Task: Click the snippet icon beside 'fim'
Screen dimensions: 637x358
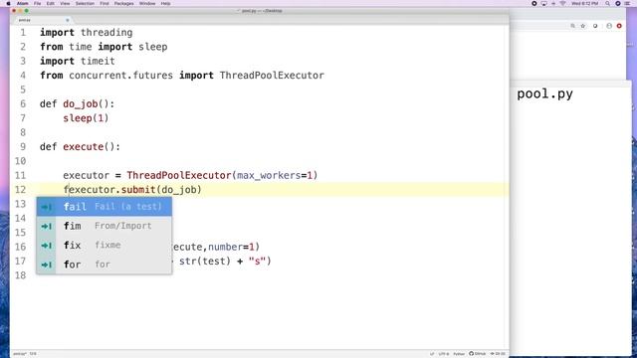Action: pyautogui.click(x=47, y=226)
